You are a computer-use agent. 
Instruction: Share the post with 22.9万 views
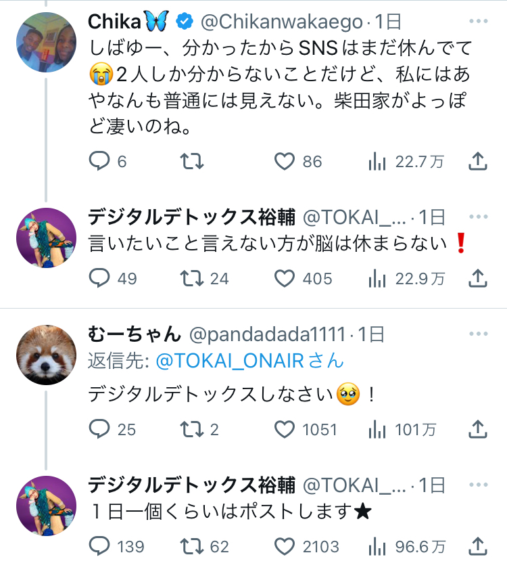point(478,278)
